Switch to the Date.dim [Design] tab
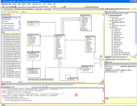Screen dimensions: 137x106 [x=8, y=9]
